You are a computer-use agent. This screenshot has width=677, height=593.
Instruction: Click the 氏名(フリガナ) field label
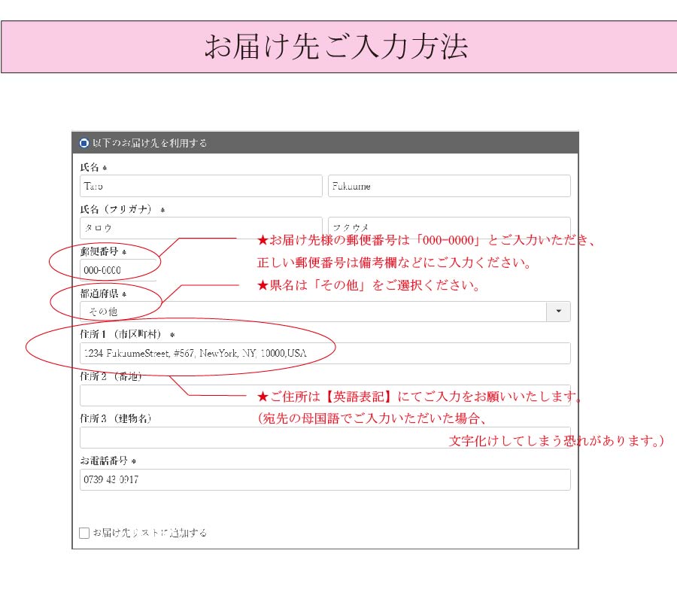(x=119, y=209)
